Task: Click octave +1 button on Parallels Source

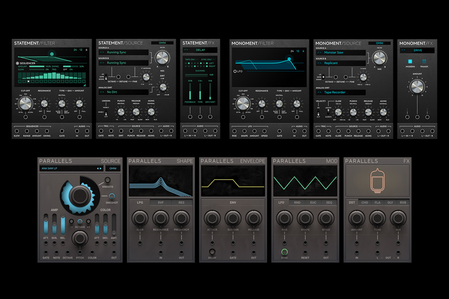Action: [x=88, y=222]
